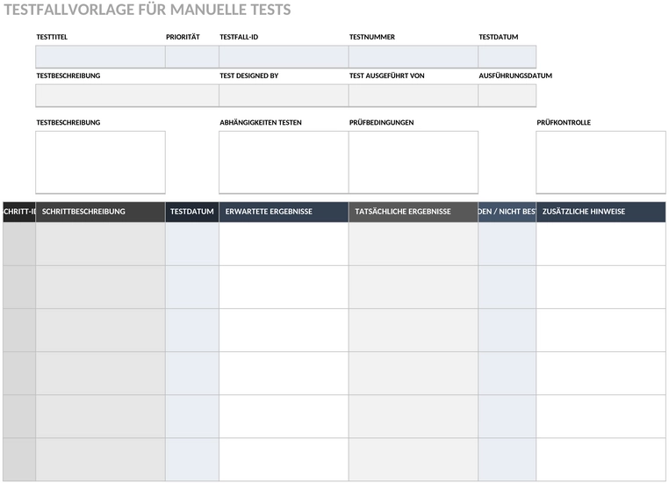The width and height of the screenshot is (669, 483).
Task: Select second row cell under ERWARTETE ERGEBNISSE
Action: 284,287
